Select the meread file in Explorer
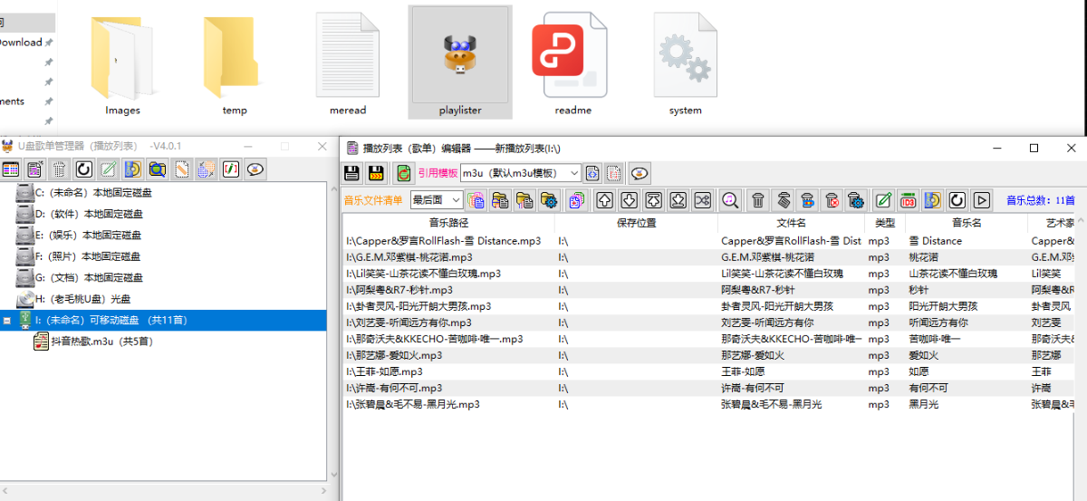Screen dimensions: 1087x501 pyautogui.click(x=348, y=63)
